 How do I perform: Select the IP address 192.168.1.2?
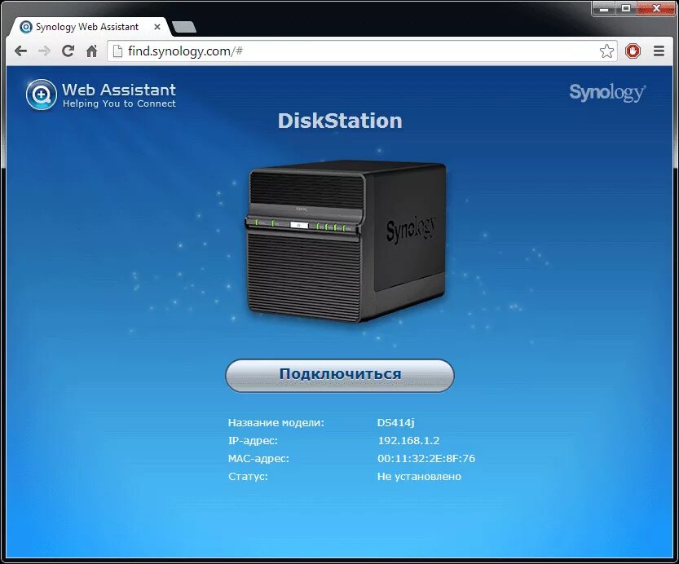408,441
